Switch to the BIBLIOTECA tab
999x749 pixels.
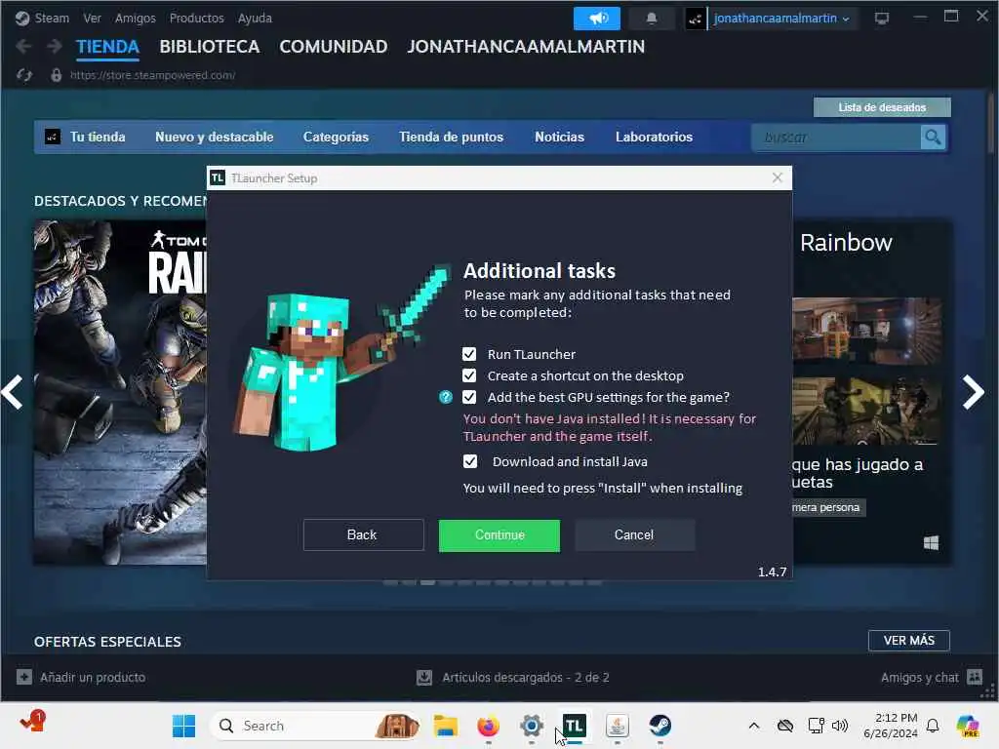click(209, 47)
